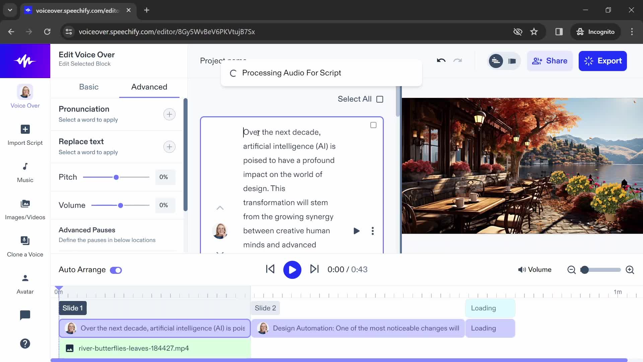The height and width of the screenshot is (362, 643).
Task: Drag the Pitch slider control
Action: tap(116, 177)
